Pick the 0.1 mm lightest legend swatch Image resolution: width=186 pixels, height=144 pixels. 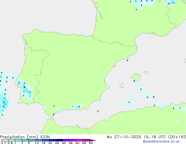pos(5,140)
